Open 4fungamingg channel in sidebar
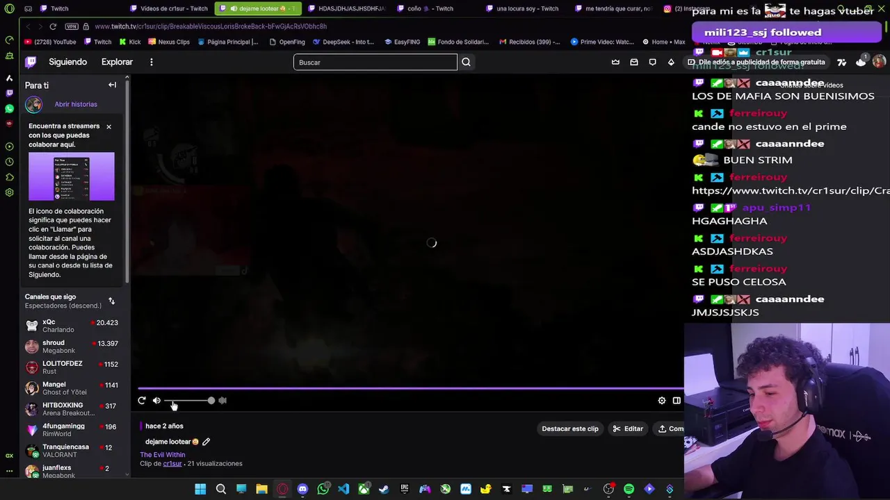The width and height of the screenshot is (890, 500). click(72, 430)
